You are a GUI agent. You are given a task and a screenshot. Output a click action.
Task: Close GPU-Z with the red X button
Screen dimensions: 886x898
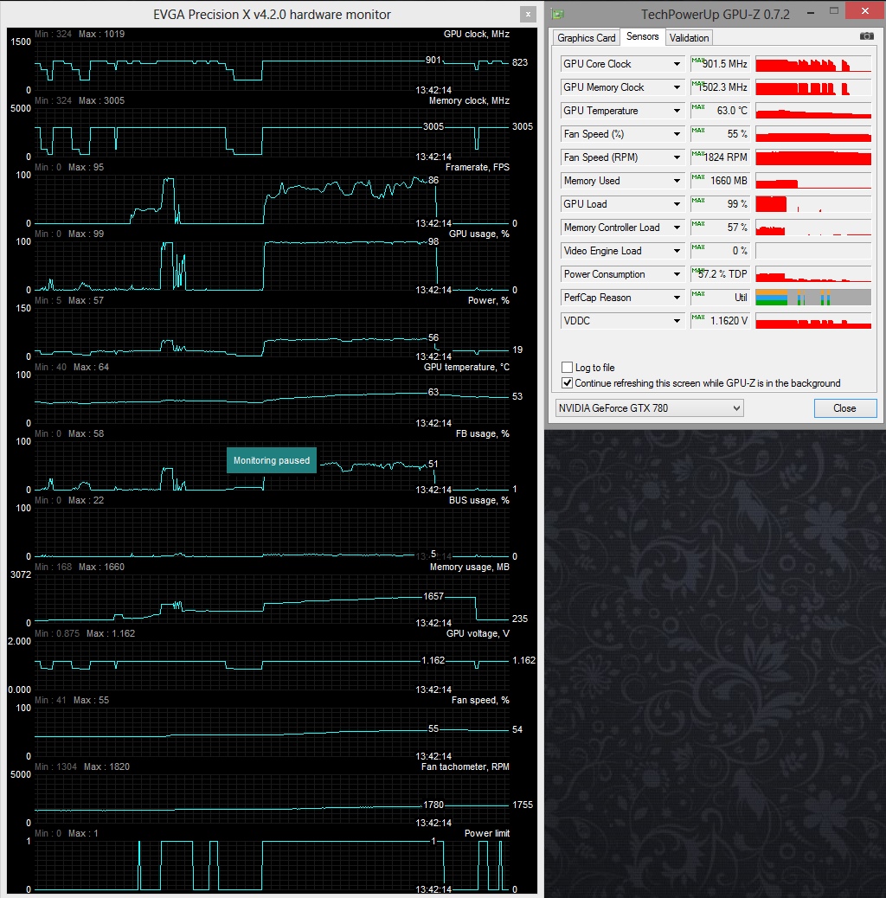(865, 11)
